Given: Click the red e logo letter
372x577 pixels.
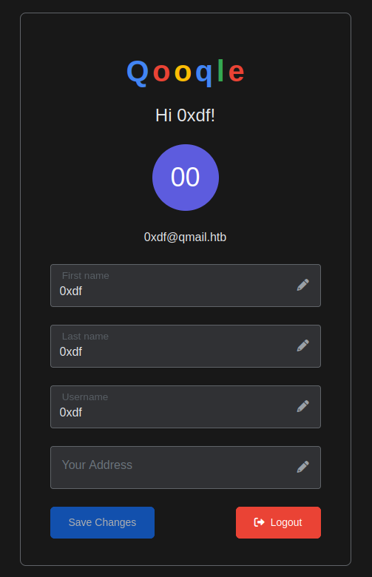Looking at the screenshot, I should point(236,72).
